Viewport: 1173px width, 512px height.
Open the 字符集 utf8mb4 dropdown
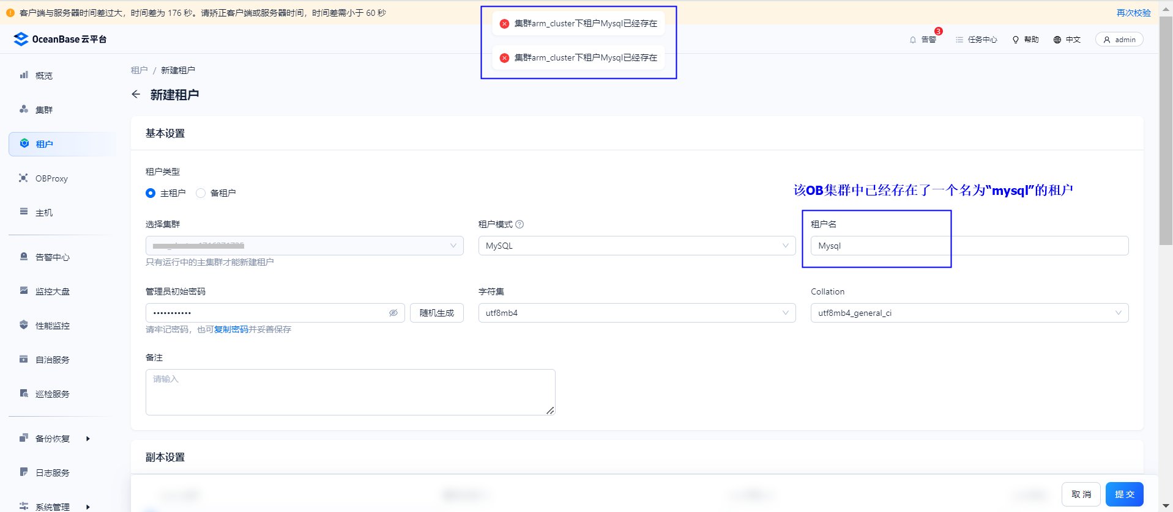click(637, 313)
